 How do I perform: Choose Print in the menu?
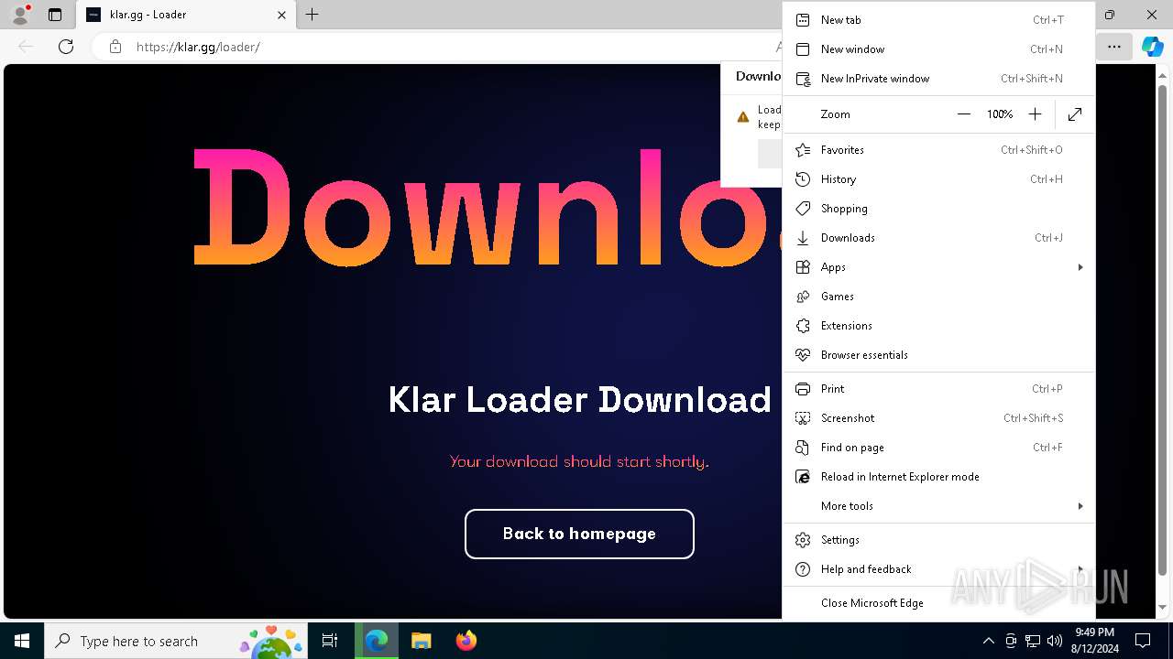939,389
